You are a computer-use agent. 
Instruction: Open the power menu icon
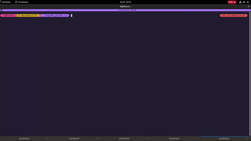click(x=248, y=2)
